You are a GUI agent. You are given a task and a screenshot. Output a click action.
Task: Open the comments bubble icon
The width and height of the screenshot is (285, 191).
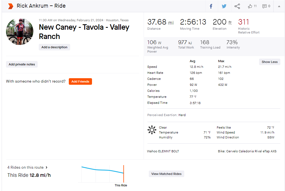[x=264, y=6]
